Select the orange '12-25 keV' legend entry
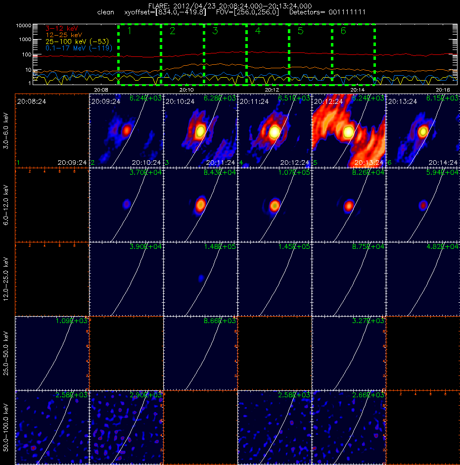 tap(64, 35)
